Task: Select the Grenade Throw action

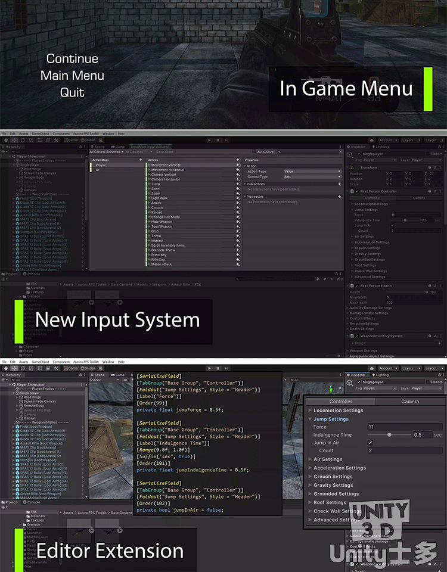Action: point(192,250)
